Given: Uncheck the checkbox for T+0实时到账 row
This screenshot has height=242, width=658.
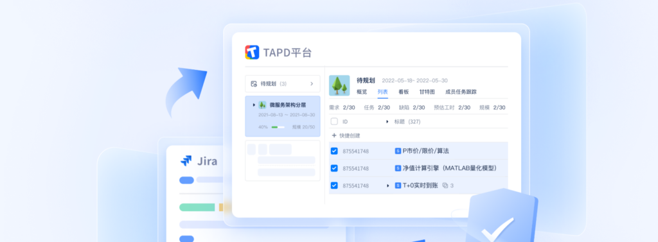Looking at the screenshot, I should point(334,186).
